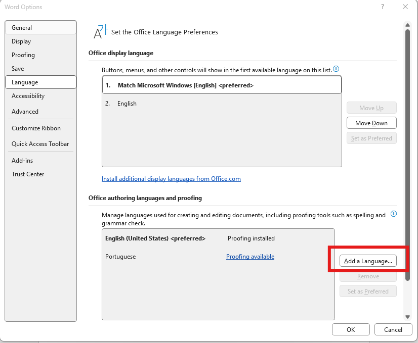This screenshot has width=418, height=343.
Task: Open the Save options category
Action: tap(40, 69)
